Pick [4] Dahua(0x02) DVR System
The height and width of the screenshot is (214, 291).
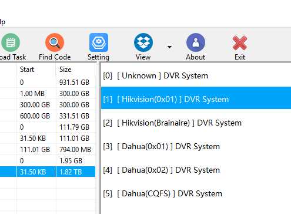click(x=196, y=170)
